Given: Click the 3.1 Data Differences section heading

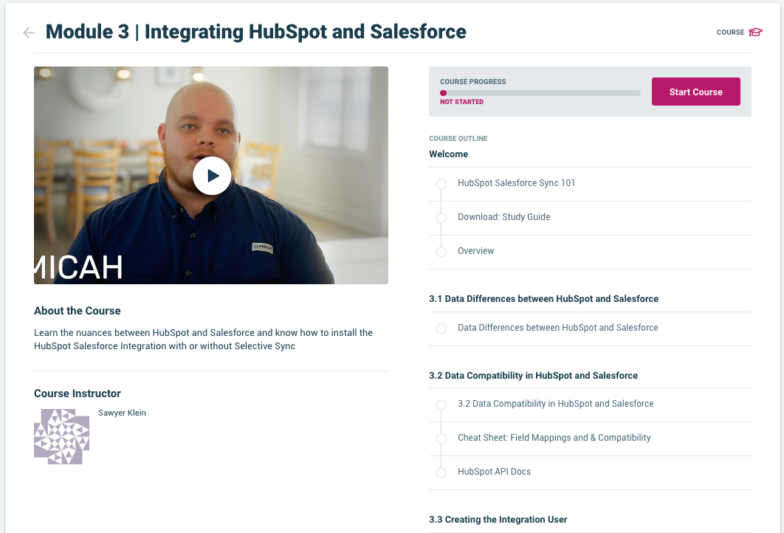Looking at the screenshot, I should 543,298.
